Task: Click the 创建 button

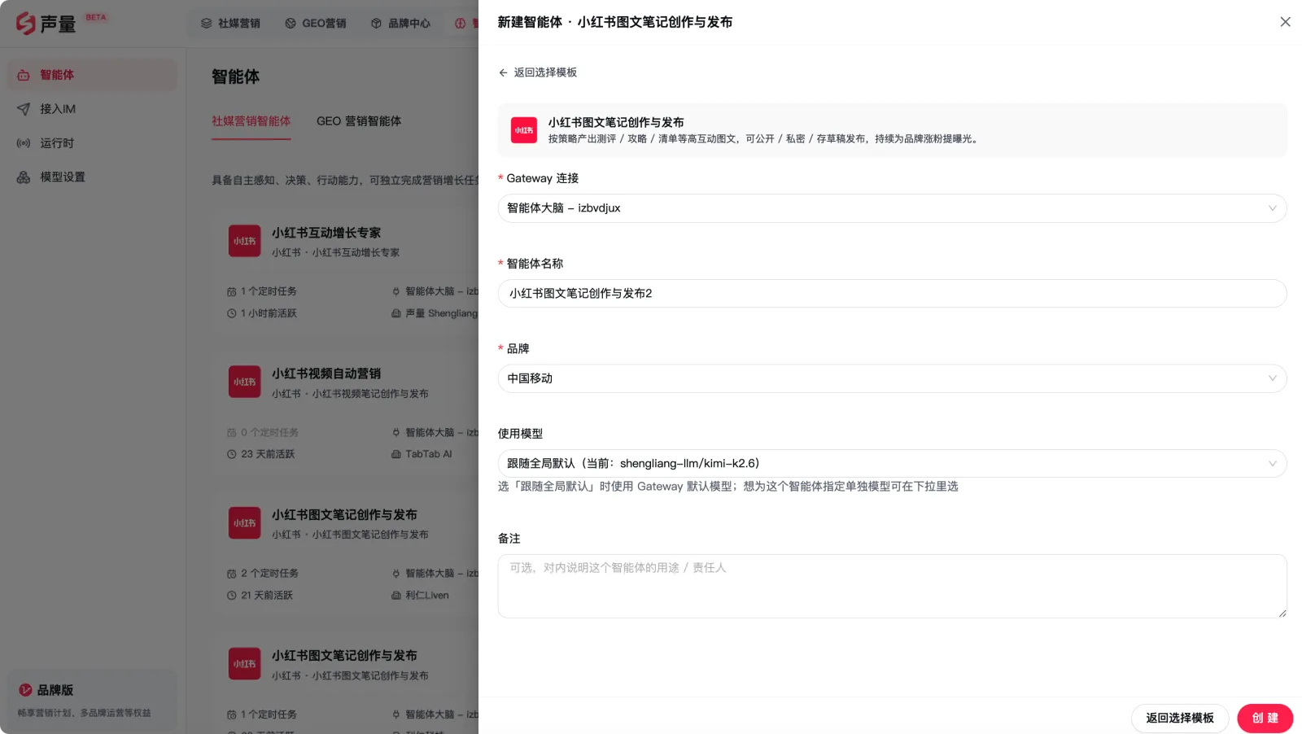Action: (x=1265, y=718)
